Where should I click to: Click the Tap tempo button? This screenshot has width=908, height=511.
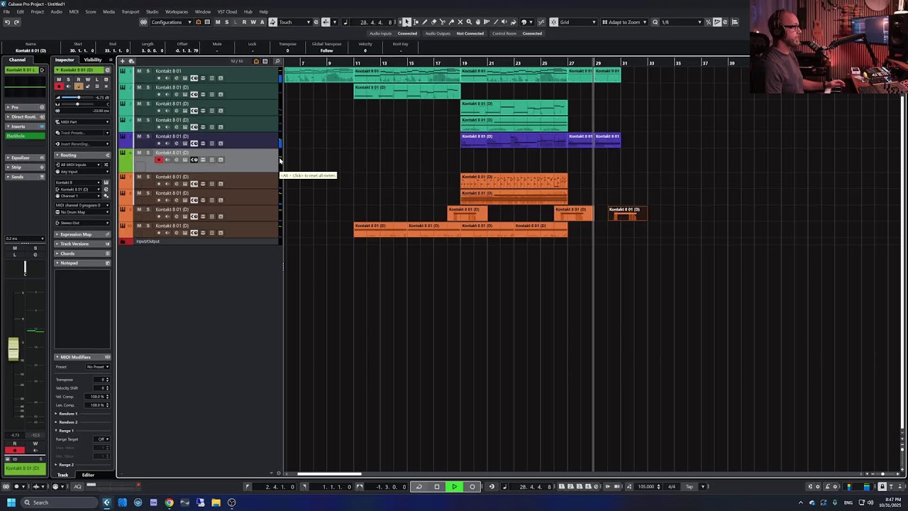click(689, 487)
